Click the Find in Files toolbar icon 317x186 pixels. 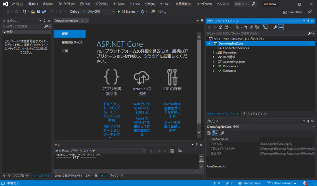[153, 12]
